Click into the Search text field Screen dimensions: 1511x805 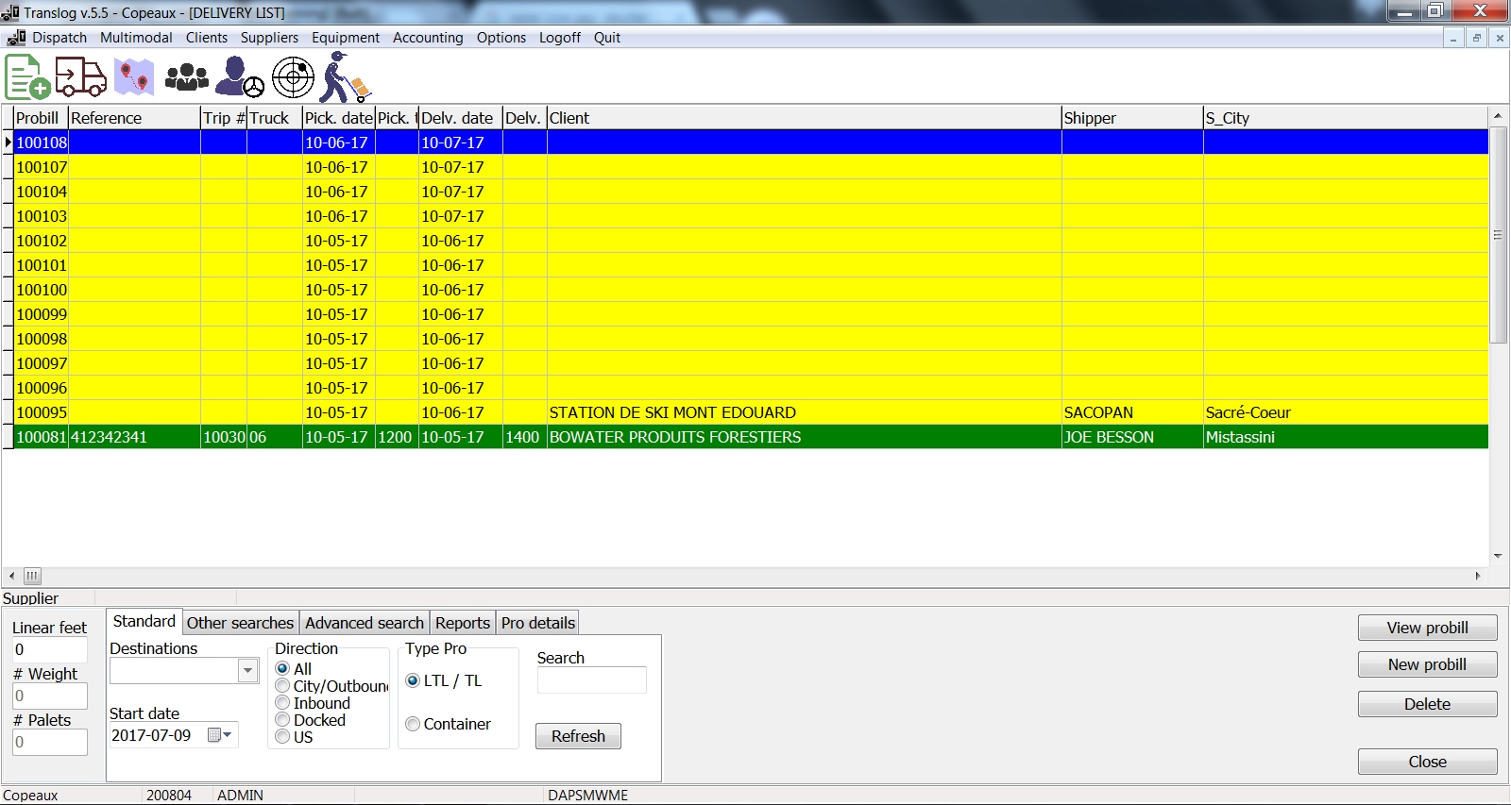pos(591,679)
